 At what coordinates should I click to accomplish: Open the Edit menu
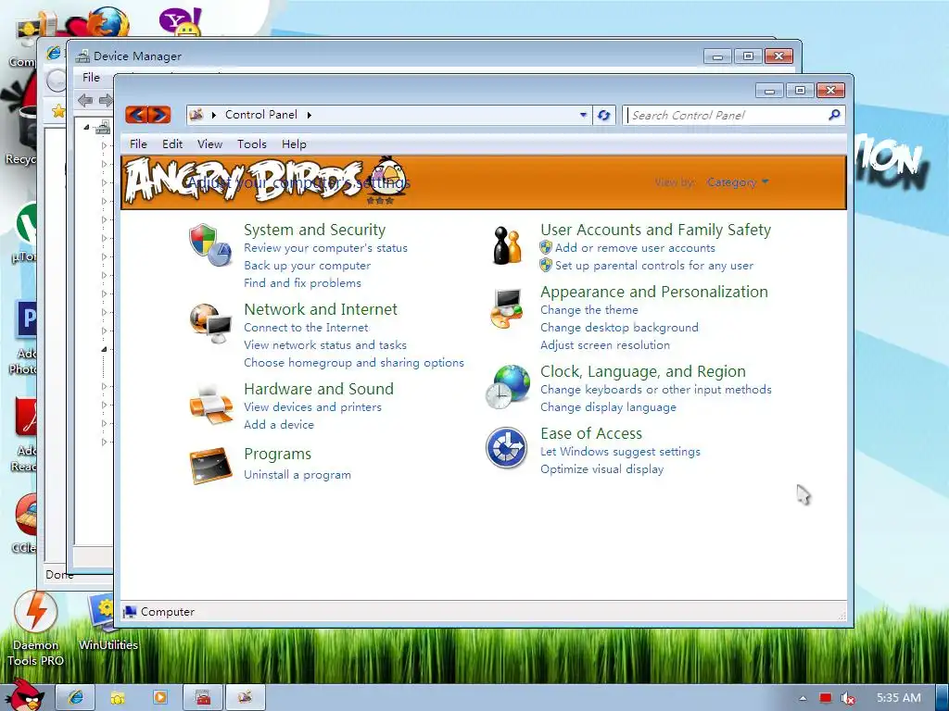pos(171,143)
